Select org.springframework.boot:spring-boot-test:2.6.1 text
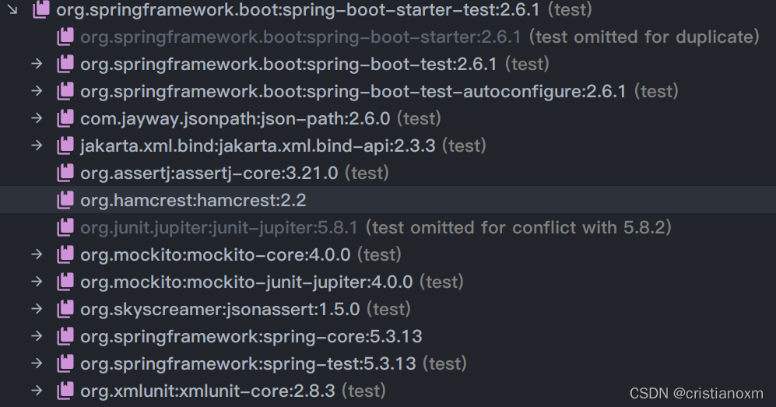The width and height of the screenshot is (776, 407). point(289,64)
